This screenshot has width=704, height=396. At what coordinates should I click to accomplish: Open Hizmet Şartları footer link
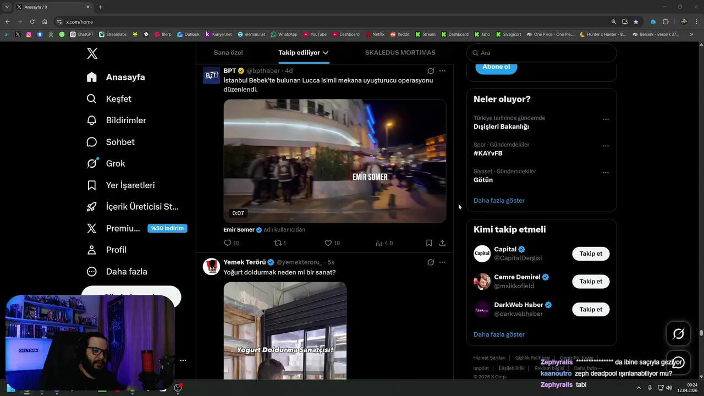coord(490,358)
